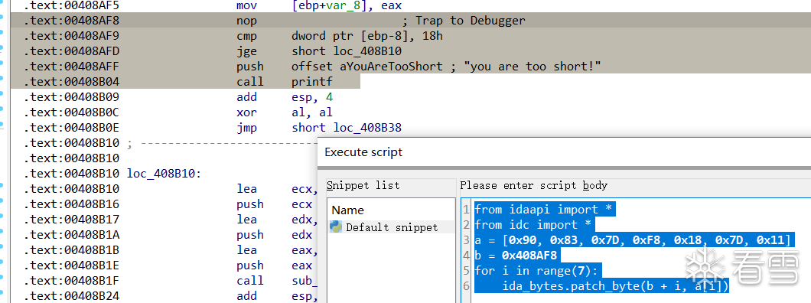Click 'Please enter script body' label
This screenshot has width=811, height=303.
pyautogui.click(x=534, y=185)
